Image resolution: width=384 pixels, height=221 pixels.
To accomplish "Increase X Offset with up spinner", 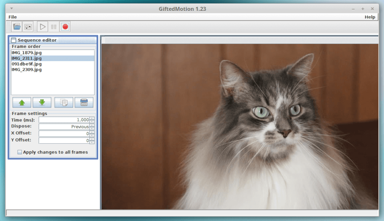I will coord(92,132).
